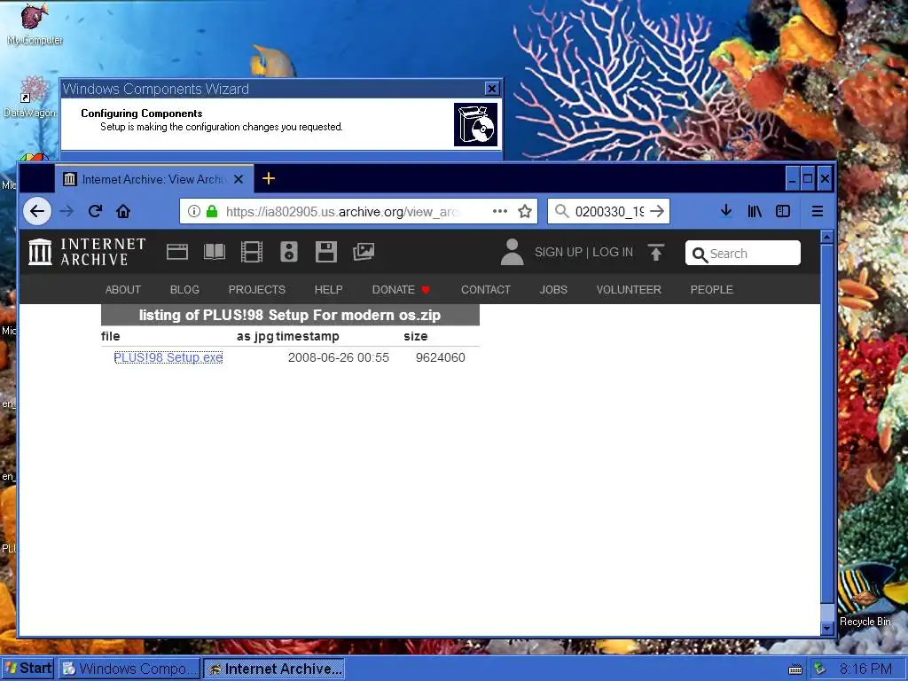Open the VOLUNTEER link
908x681 pixels.
tap(629, 290)
